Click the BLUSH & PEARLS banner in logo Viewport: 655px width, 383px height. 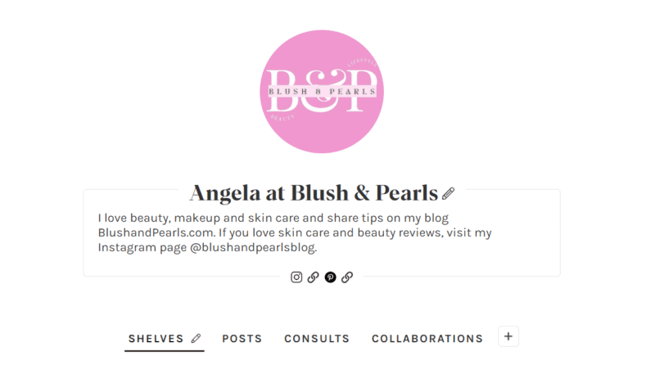(322, 92)
